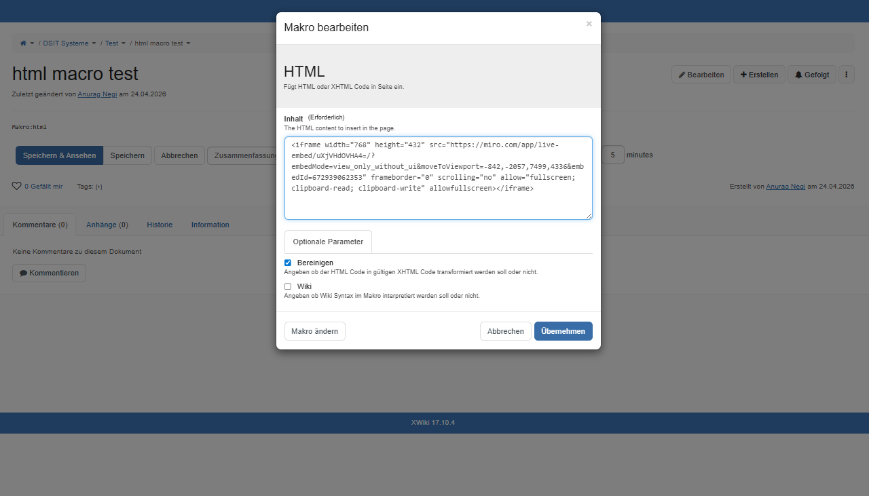Click the Gefolgt bell button
The image size is (869, 496).
[x=811, y=75]
